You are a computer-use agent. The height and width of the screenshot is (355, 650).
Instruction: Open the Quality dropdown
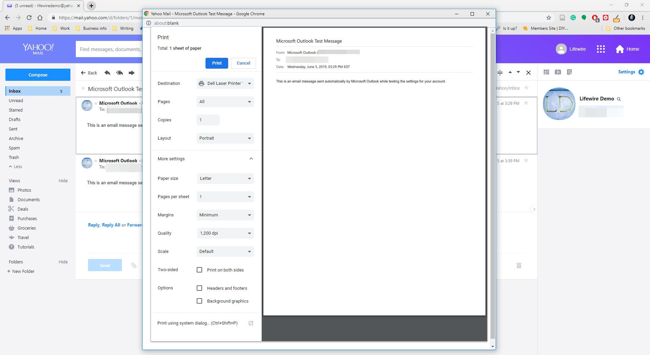[x=225, y=233]
